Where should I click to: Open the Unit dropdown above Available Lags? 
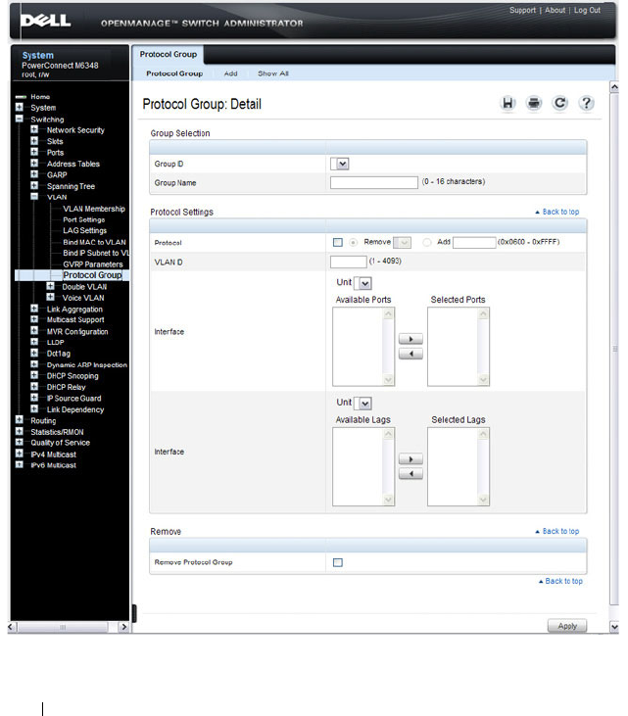pos(363,404)
